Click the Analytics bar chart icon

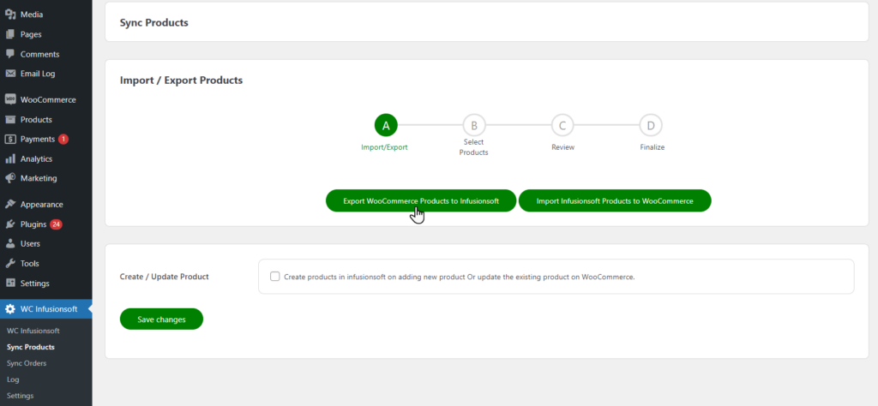click(10, 158)
